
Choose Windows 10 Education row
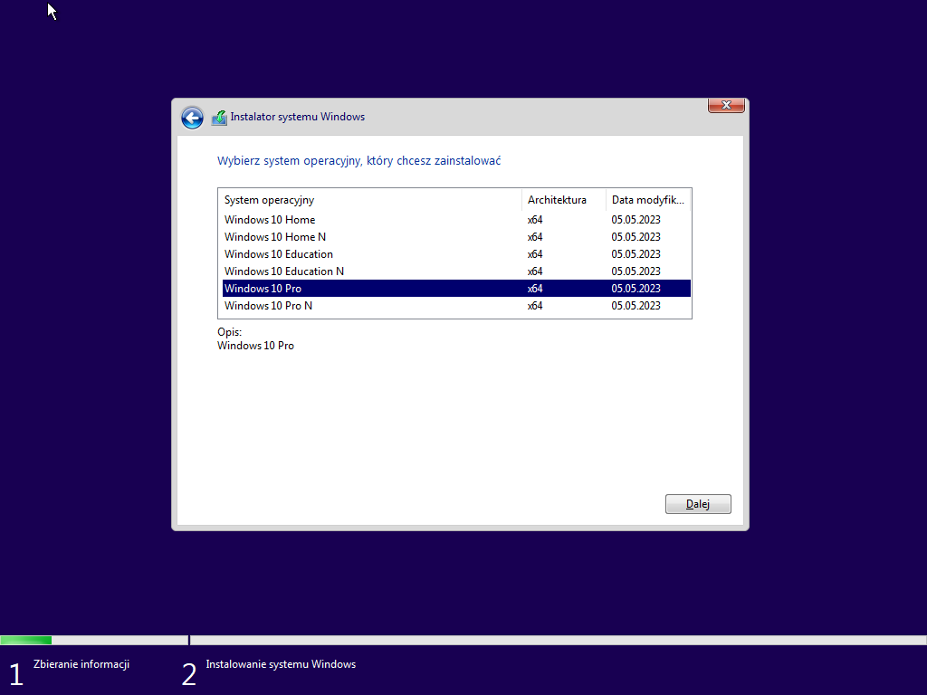tap(456, 254)
